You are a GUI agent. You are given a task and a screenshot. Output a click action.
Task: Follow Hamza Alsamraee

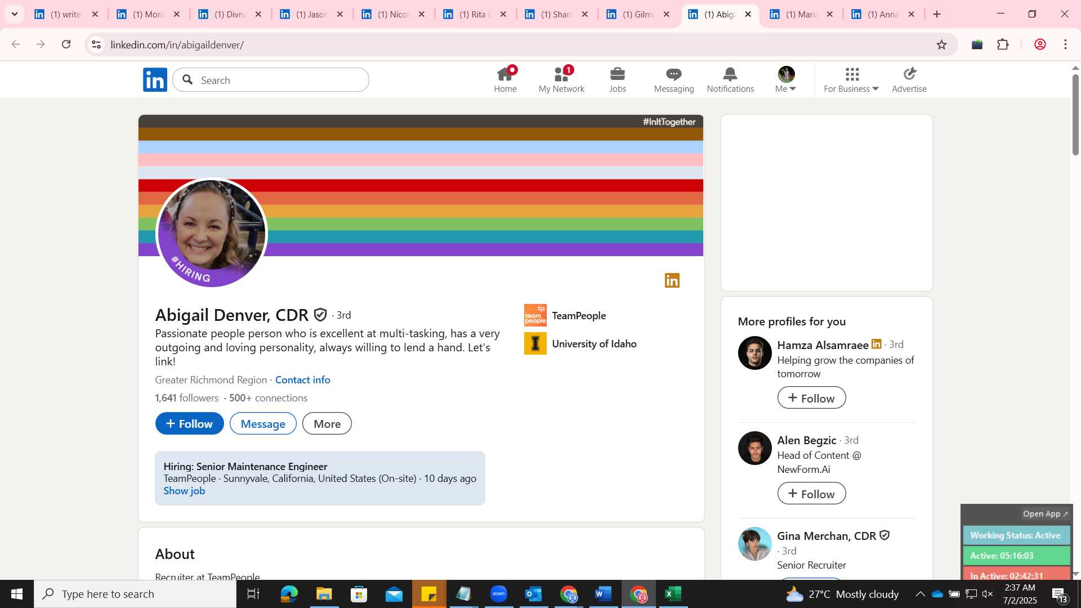[x=811, y=397]
